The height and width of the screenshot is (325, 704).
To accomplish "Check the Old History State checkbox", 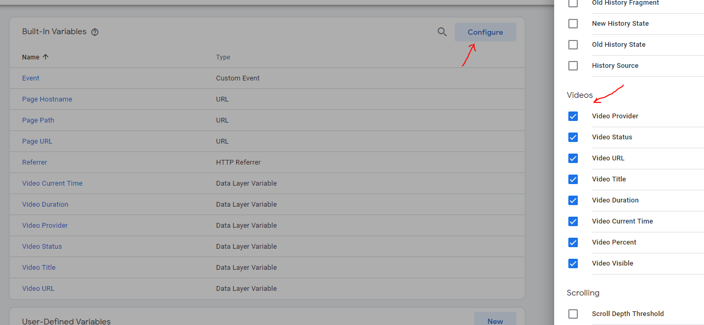I will pyautogui.click(x=573, y=45).
